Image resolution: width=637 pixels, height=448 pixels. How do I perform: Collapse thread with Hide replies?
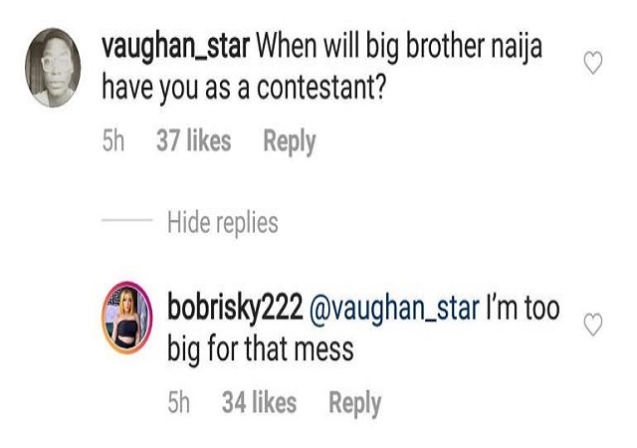(x=223, y=220)
